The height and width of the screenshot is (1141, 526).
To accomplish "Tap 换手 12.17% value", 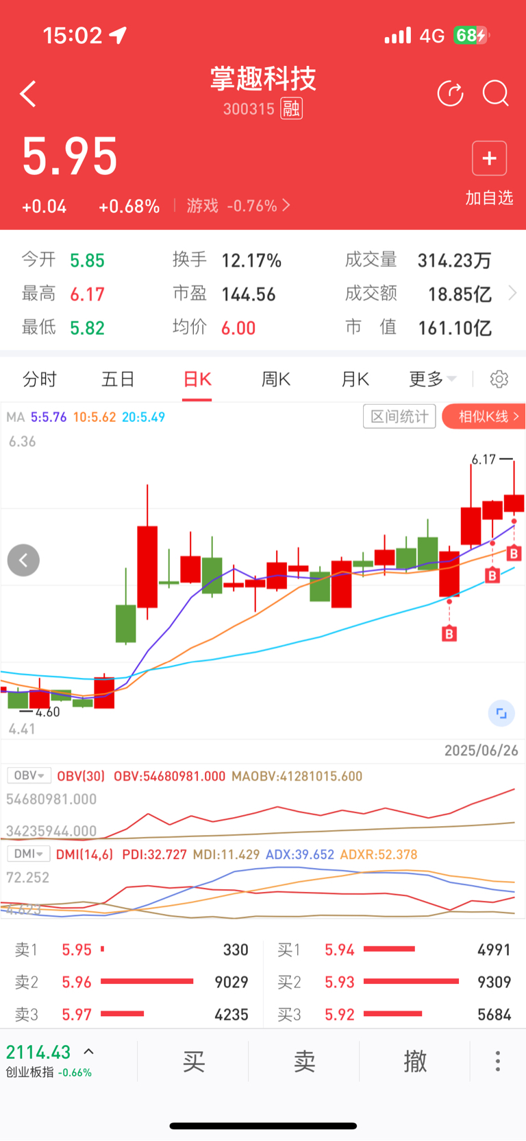I will point(251,261).
